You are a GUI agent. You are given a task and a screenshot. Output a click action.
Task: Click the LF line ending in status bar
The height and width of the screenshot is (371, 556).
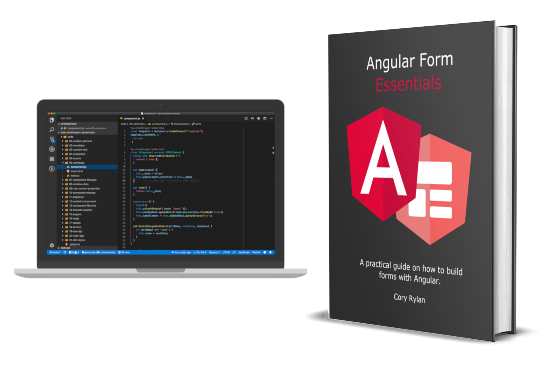(234, 252)
